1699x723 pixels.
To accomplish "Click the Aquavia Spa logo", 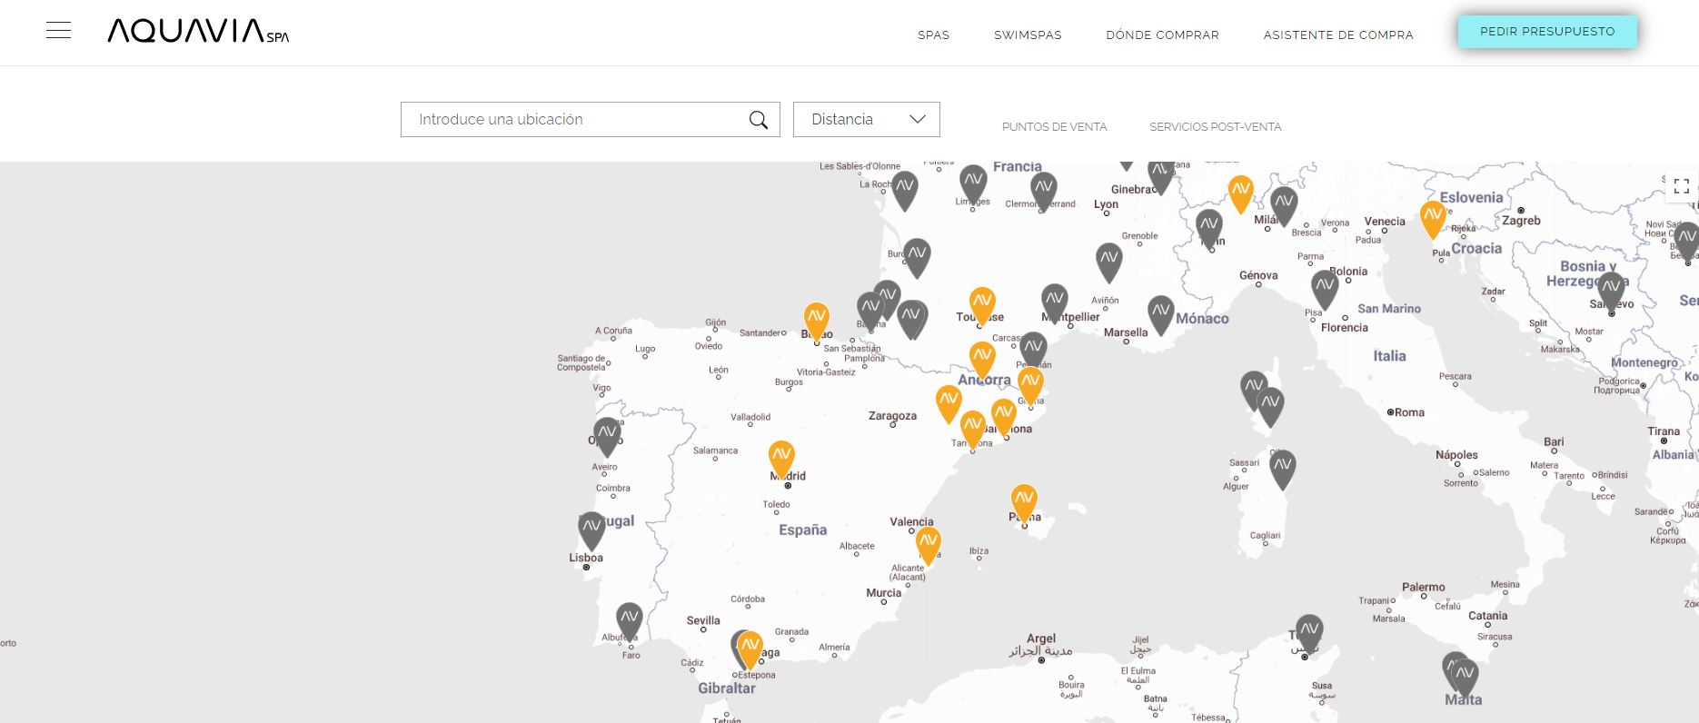I will [x=198, y=31].
